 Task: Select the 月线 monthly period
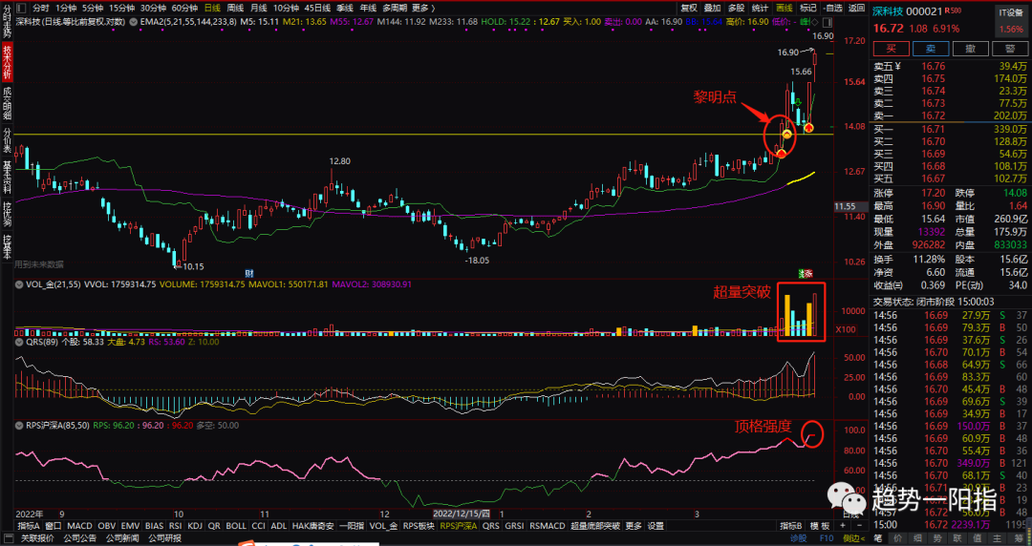(258, 8)
